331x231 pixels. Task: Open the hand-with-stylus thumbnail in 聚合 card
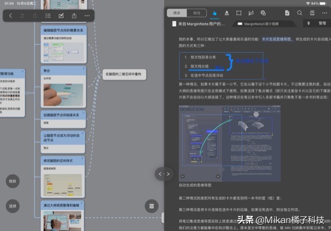click(x=63, y=95)
